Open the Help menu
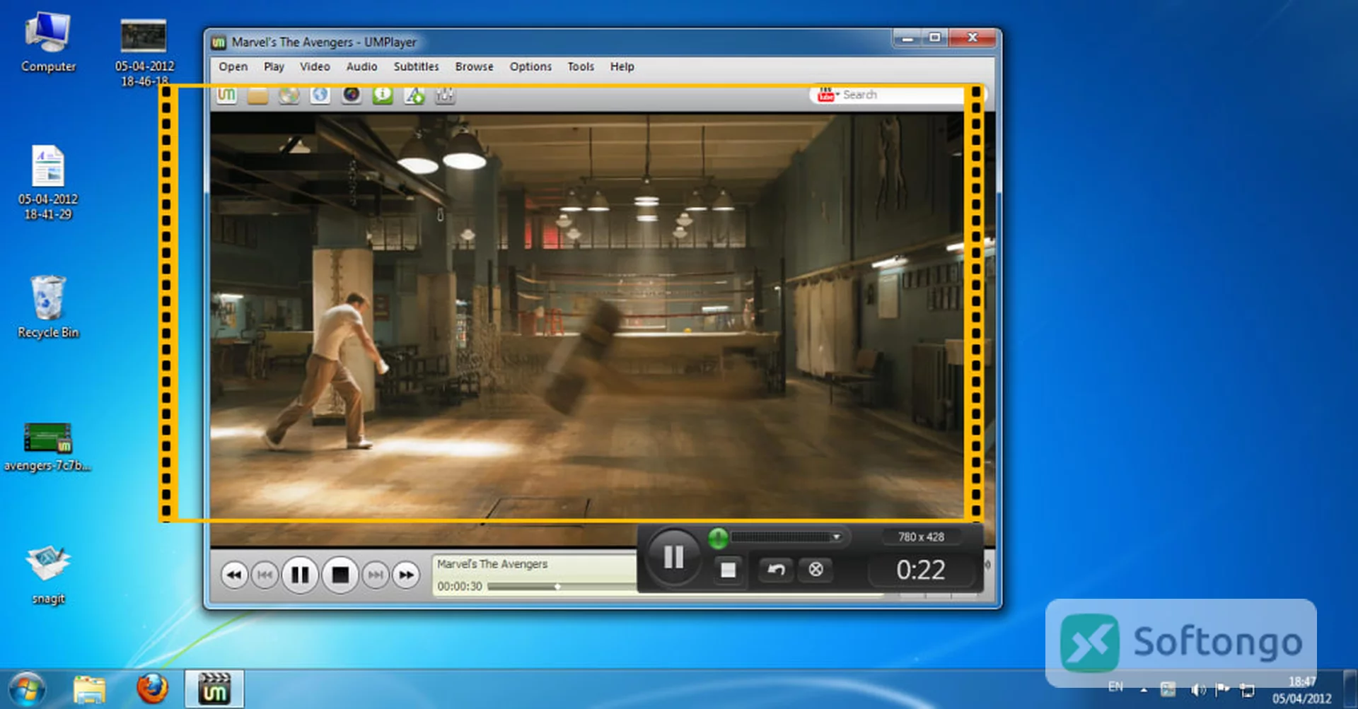 pos(622,66)
